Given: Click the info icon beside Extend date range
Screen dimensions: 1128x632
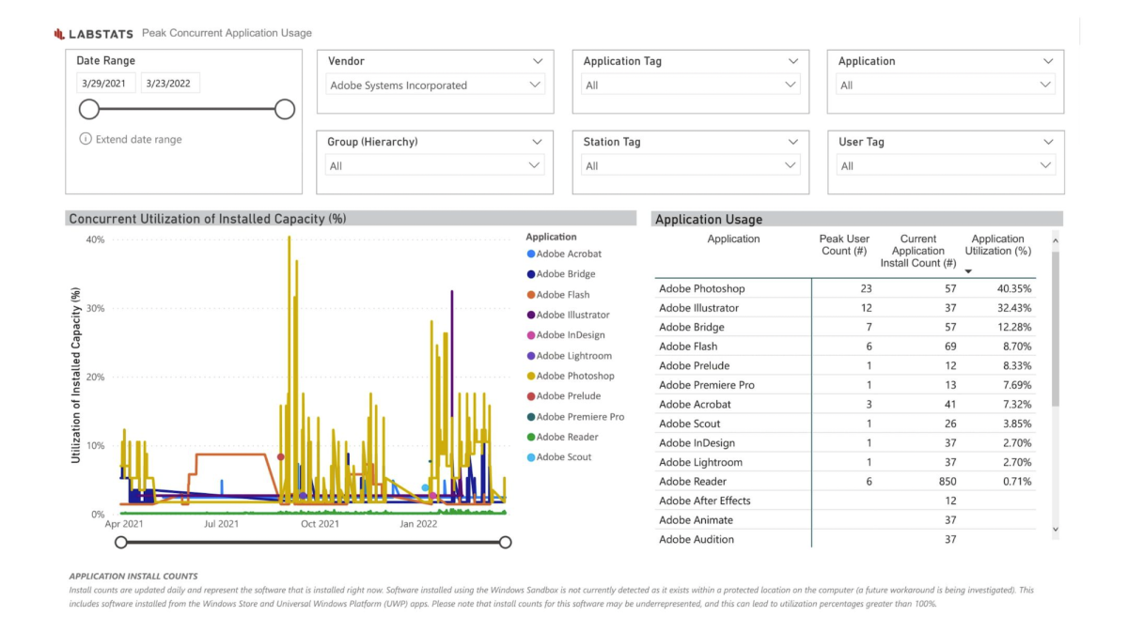Looking at the screenshot, I should pos(86,139).
